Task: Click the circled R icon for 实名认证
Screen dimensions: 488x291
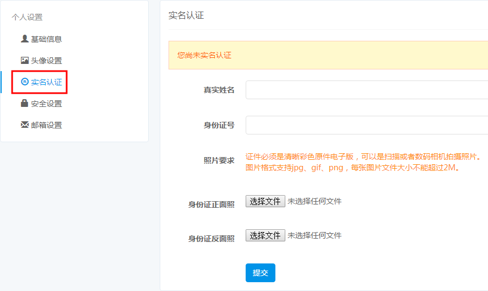Action: click(25, 82)
